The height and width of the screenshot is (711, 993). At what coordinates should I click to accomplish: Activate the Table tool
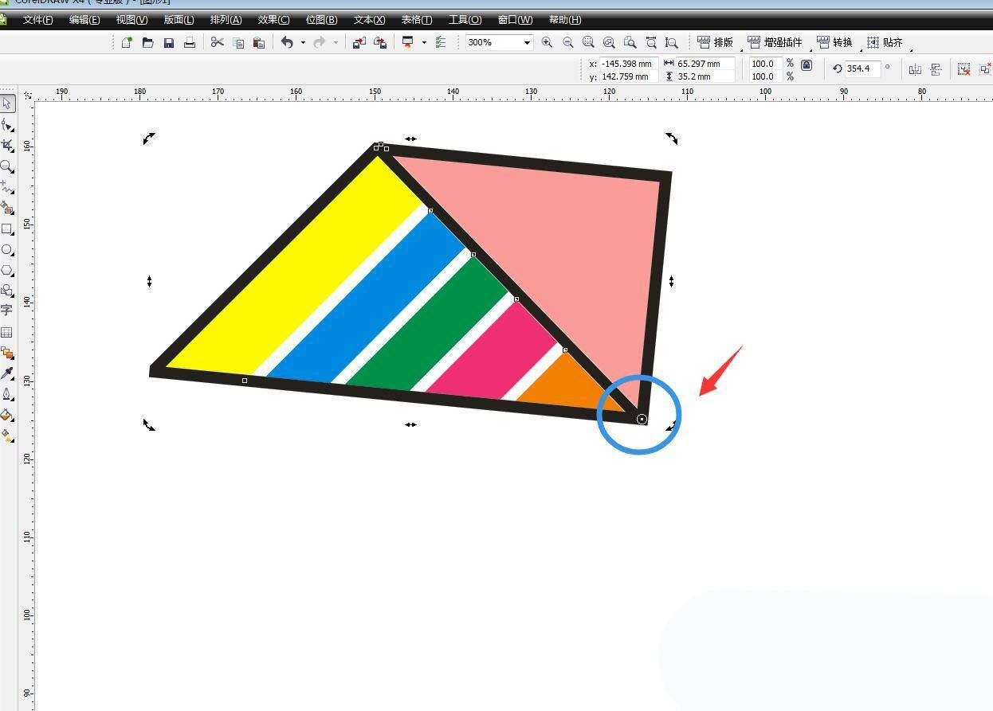pos(7,332)
